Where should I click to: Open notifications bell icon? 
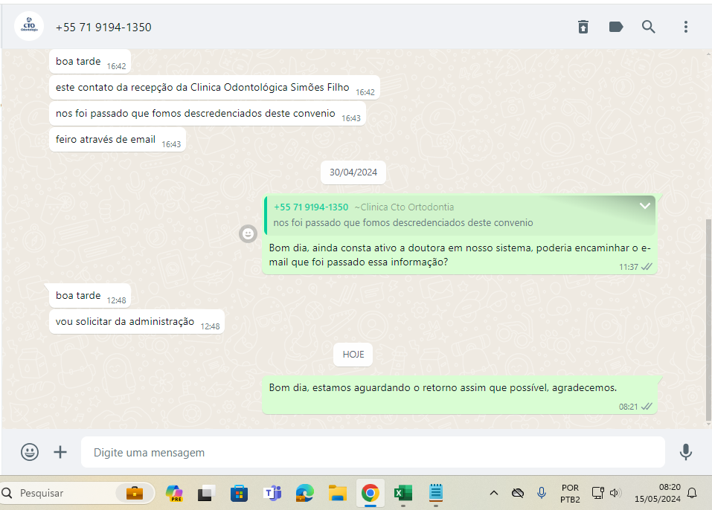pos(692,493)
